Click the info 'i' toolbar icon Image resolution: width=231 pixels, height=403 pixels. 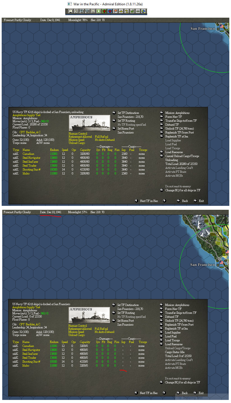tap(93, 11)
